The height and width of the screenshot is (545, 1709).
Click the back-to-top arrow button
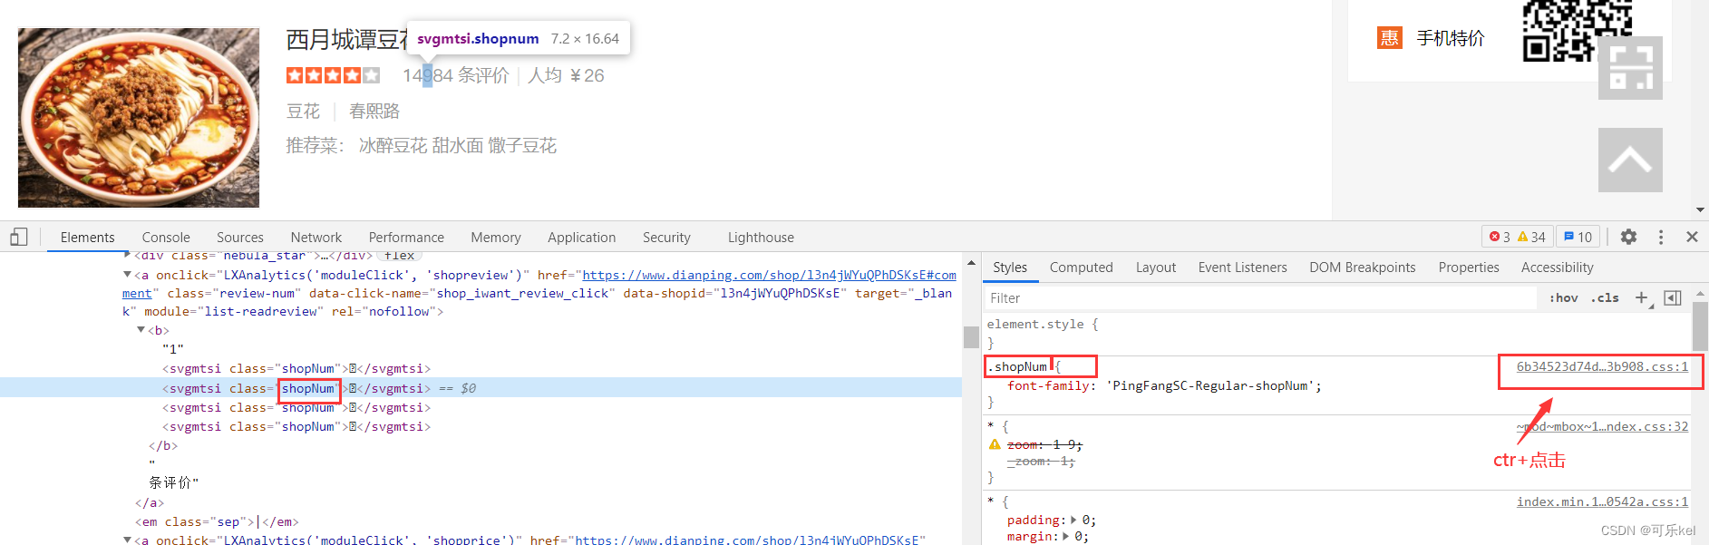tap(1630, 161)
